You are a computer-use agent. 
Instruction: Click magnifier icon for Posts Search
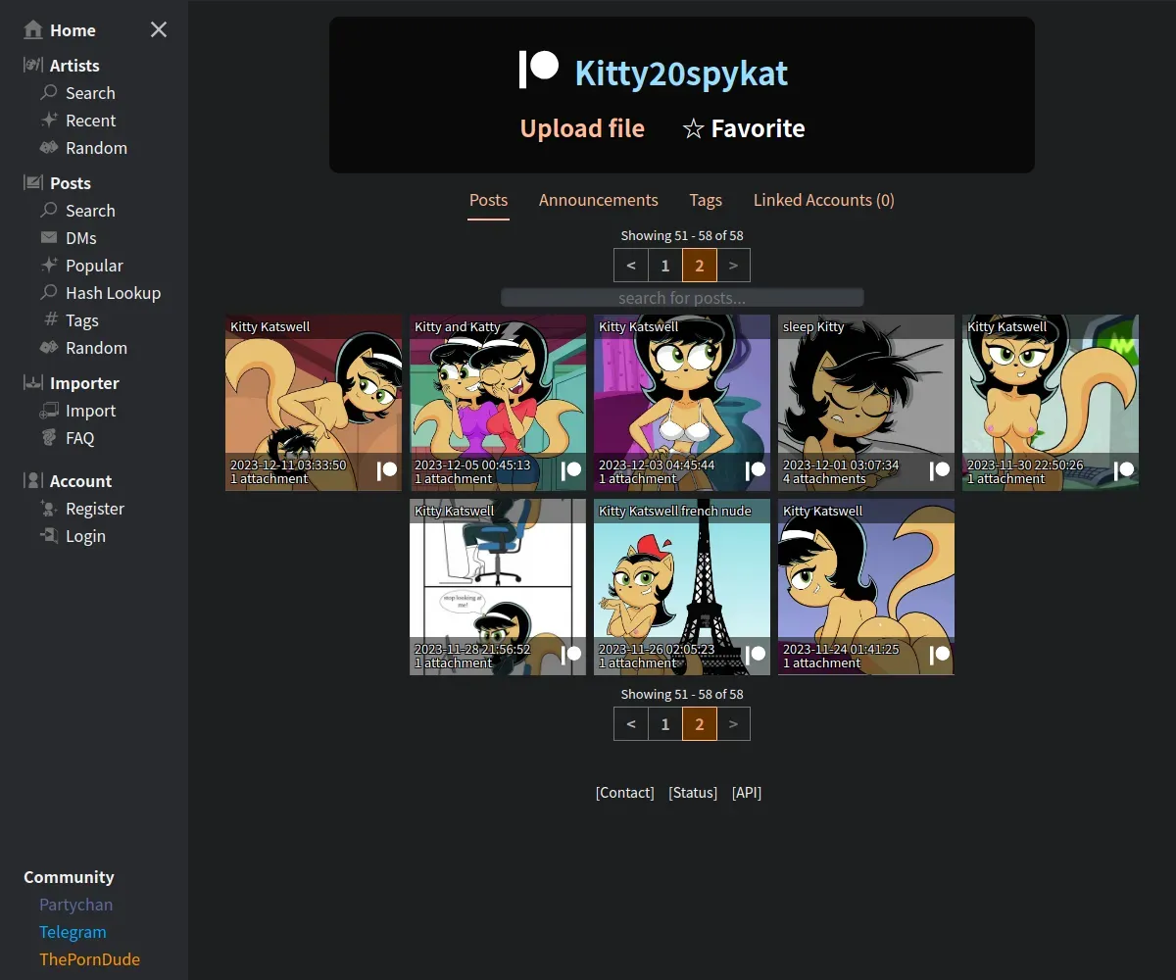point(49,211)
